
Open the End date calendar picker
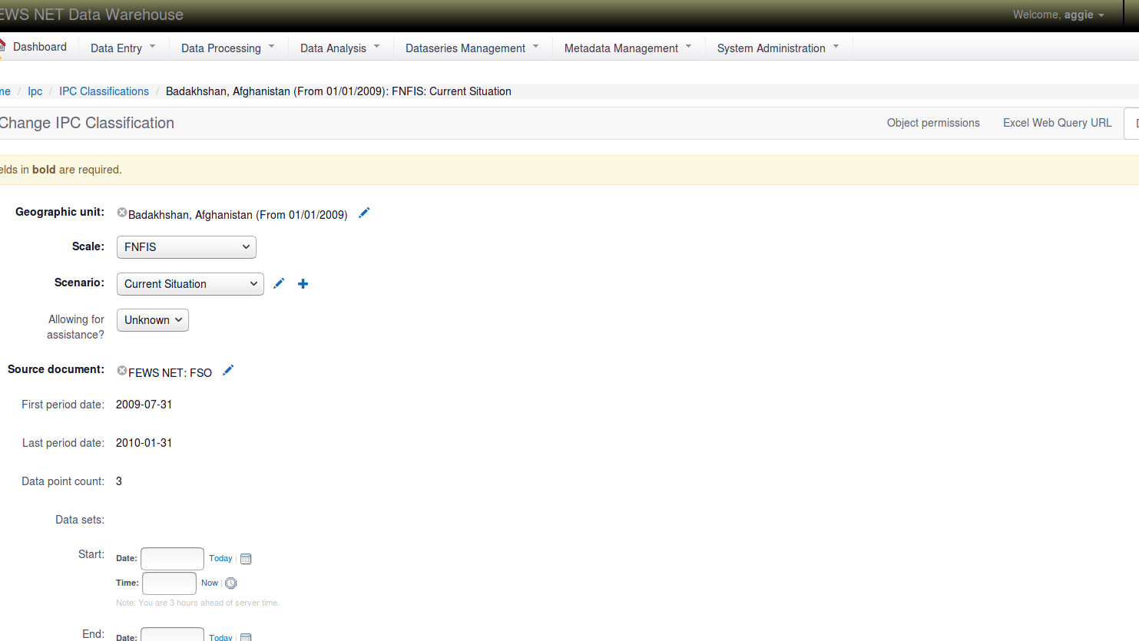[x=246, y=637]
